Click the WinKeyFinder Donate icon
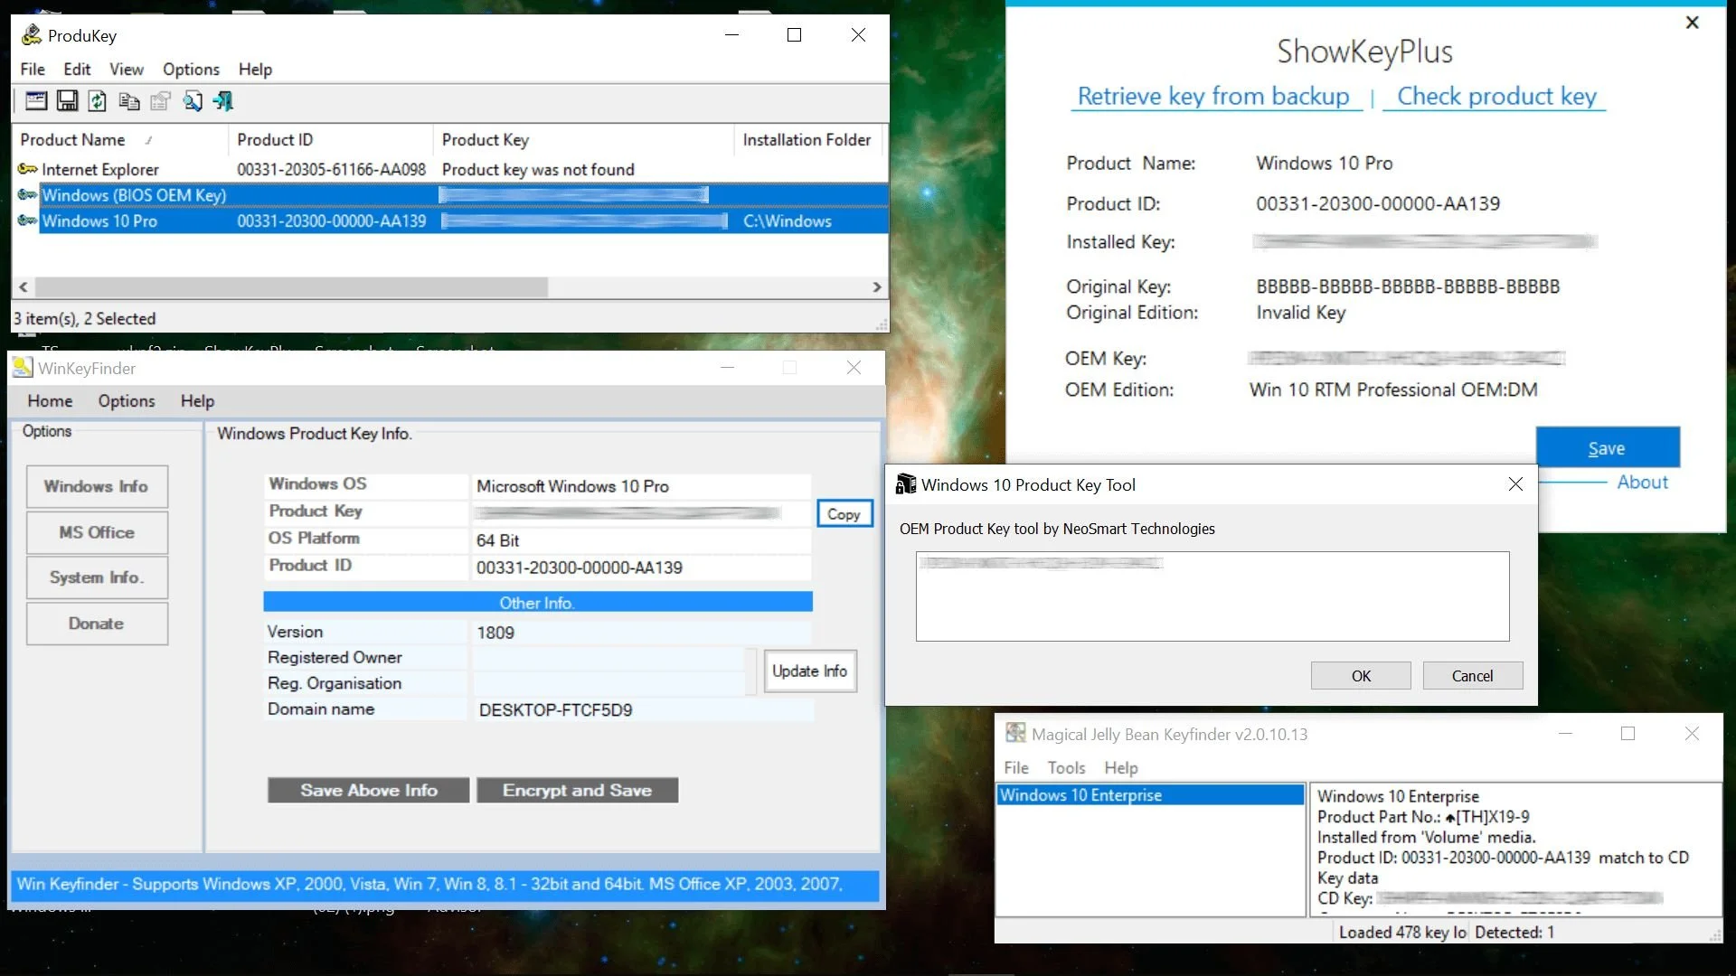1736x976 pixels. coord(95,622)
